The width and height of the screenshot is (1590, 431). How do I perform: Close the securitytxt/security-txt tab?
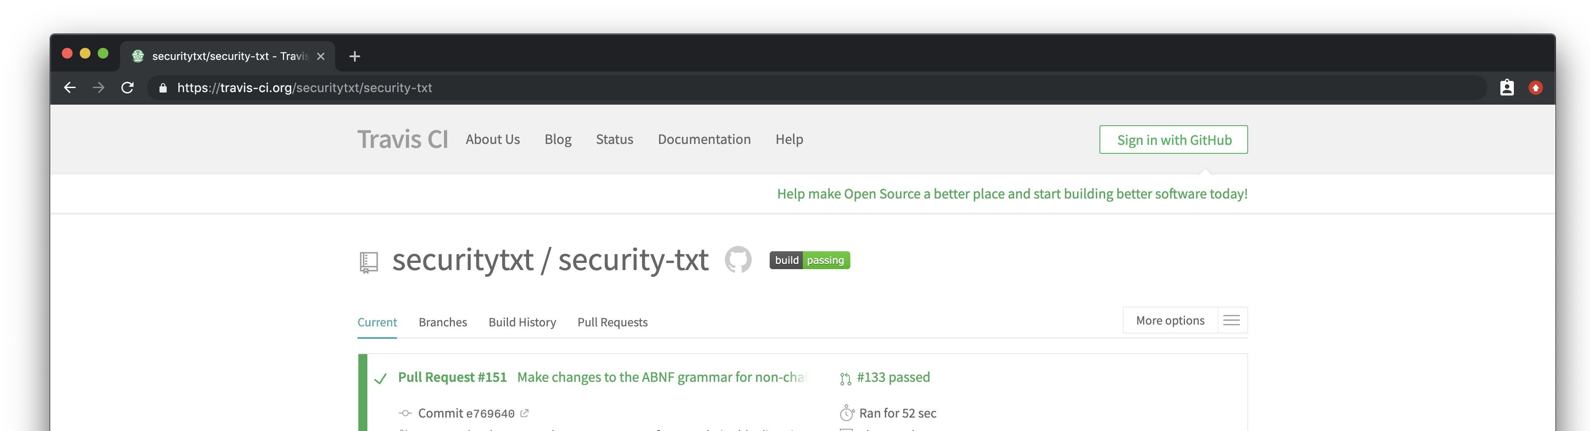tap(320, 56)
